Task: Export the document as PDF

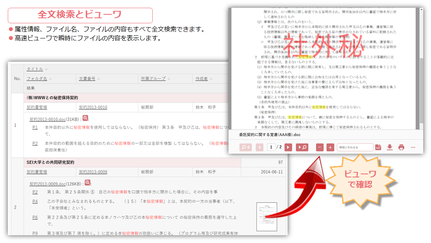Action: click(x=378, y=148)
